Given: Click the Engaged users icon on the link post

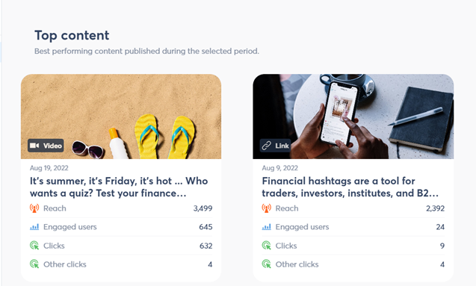Looking at the screenshot, I should pos(266,227).
